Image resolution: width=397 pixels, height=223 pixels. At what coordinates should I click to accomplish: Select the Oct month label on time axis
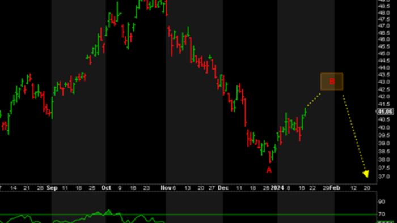(106, 188)
